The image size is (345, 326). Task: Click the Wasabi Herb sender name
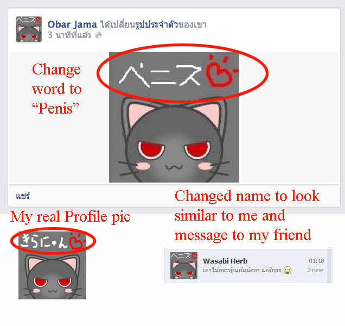click(225, 261)
